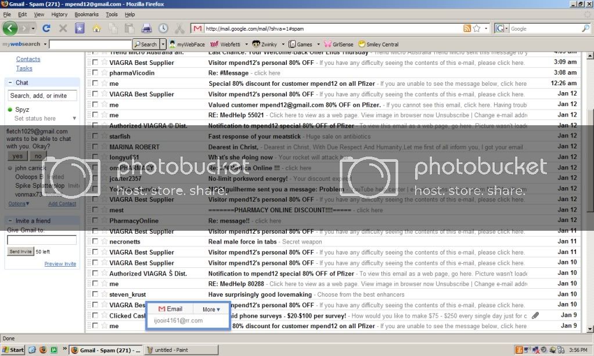Check the steven_krust email checkbox
This screenshot has width=594, height=356.
pyautogui.click(x=95, y=294)
